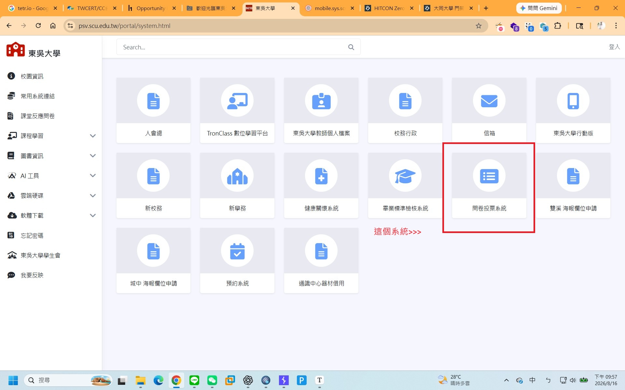The height and width of the screenshot is (390, 625).
Task: Open LINE from the taskbar
Action: click(194, 380)
